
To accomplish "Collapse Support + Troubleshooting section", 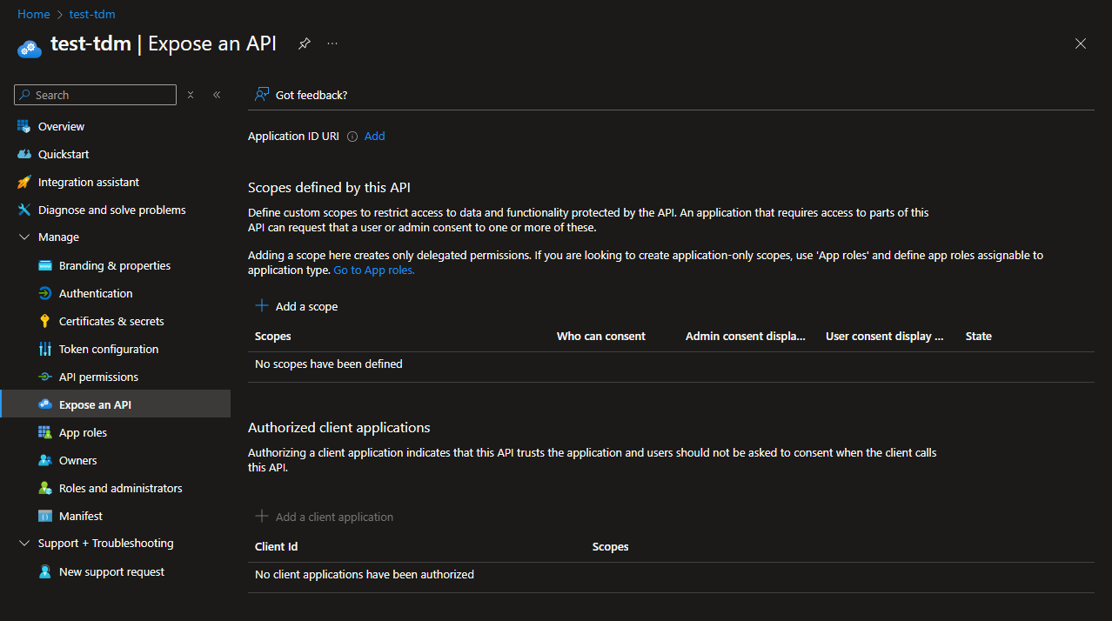I will [x=24, y=543].
